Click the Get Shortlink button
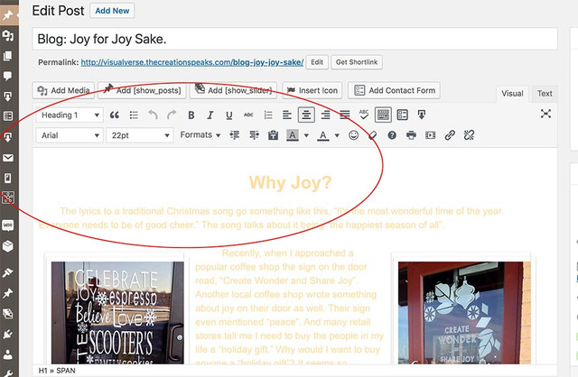 point(357,62)
